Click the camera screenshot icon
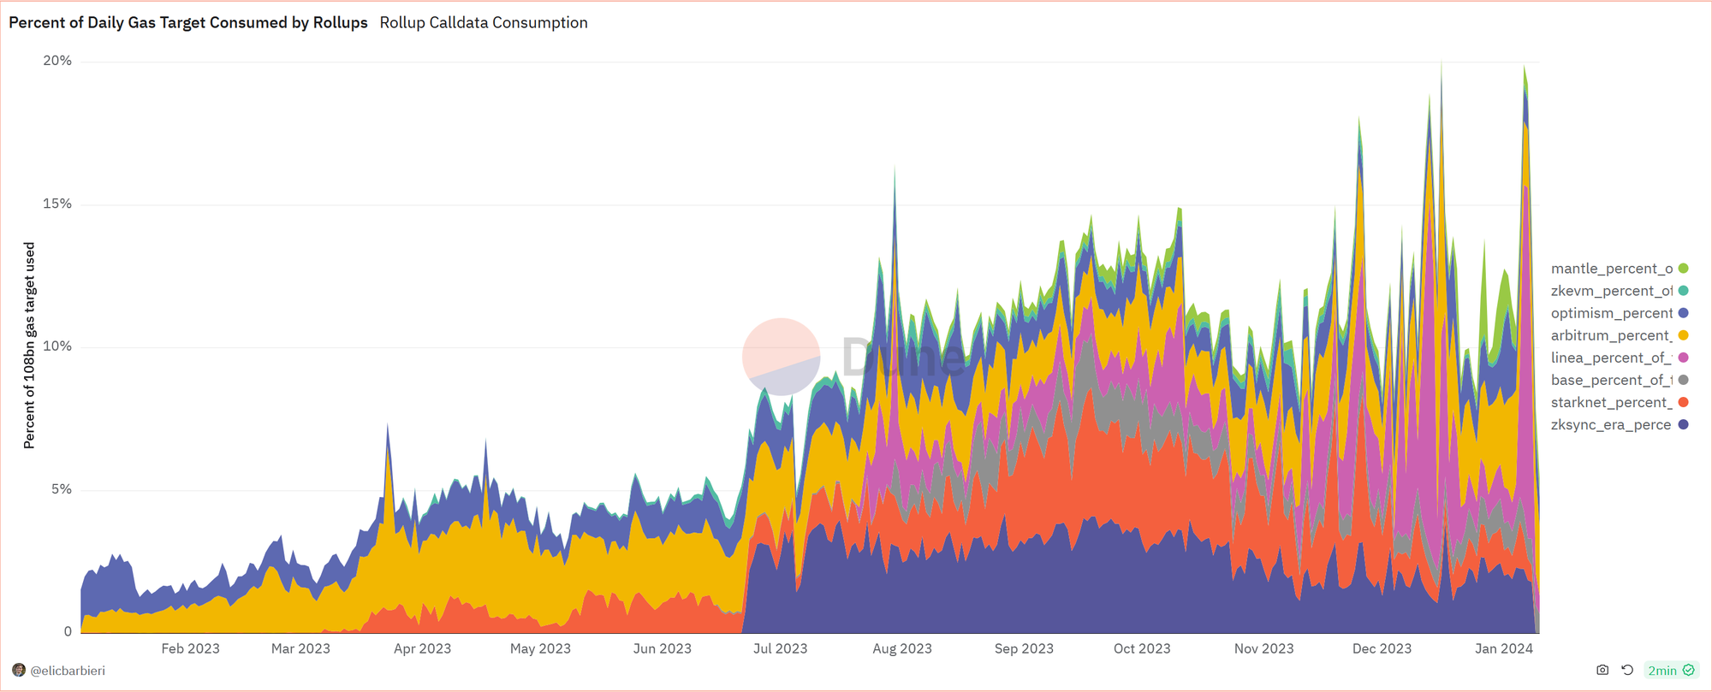The height and width of the screenshot is (692, 1712). (1602, 670)
